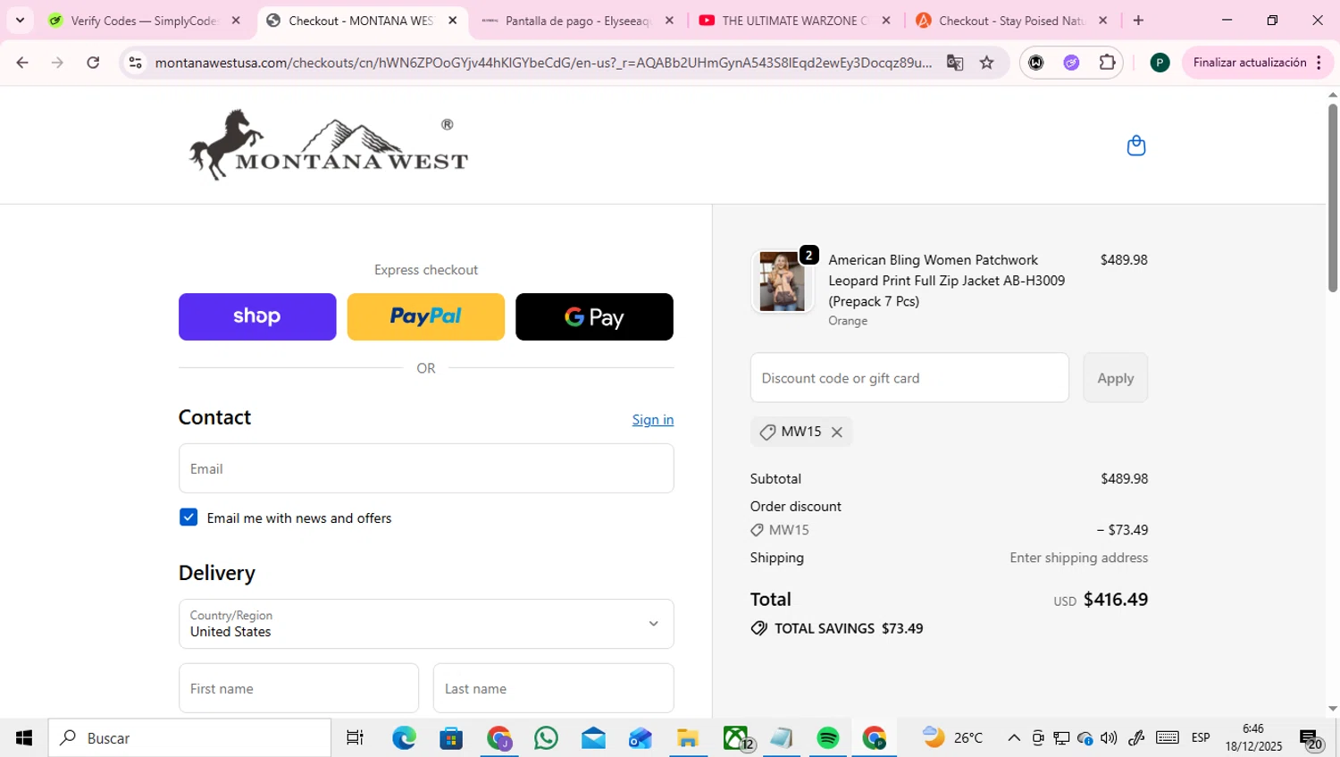Image resolution: width=1340 pixels, height=757 pixels.
Task: Click the Apply discount button
Action: tap(1115, 378)
